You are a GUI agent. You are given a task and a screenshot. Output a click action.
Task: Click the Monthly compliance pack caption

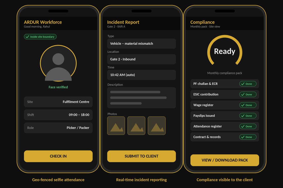click(225, 73)
